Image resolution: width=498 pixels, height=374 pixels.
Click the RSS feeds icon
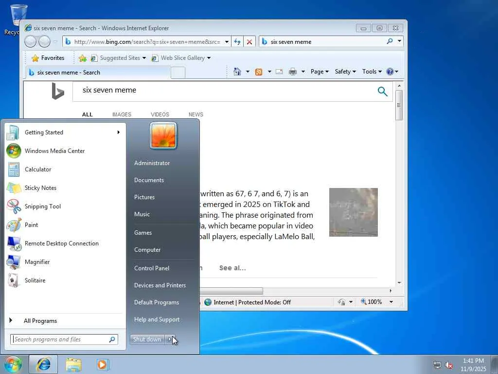259,72
